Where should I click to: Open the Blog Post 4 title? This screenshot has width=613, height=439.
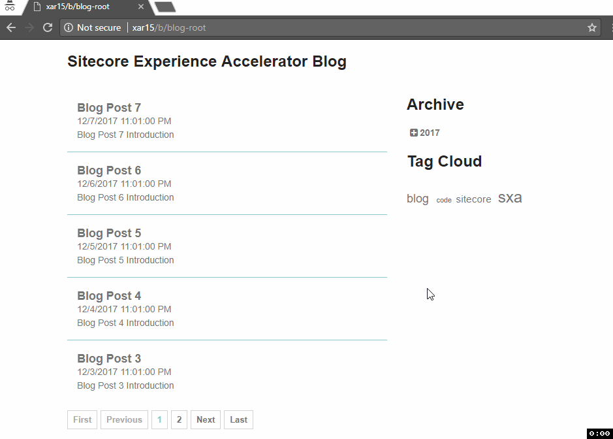click(x=108, y=296)
